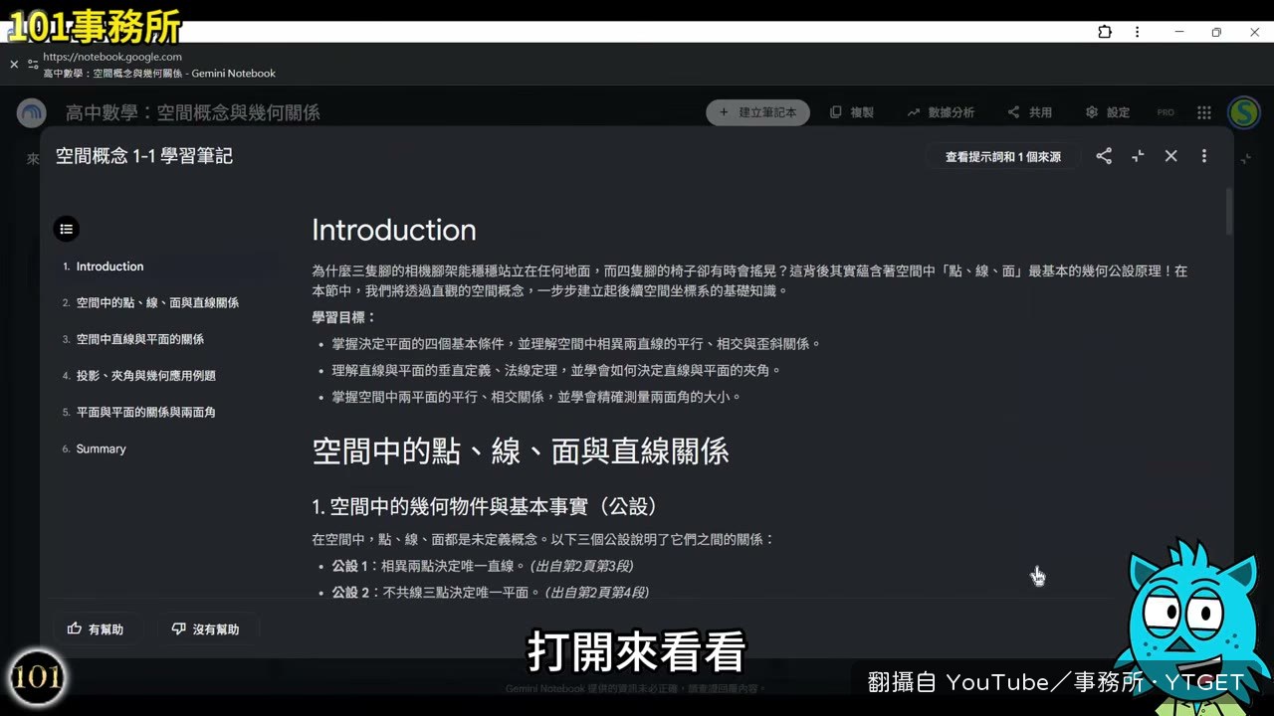Viewport: 1274px width, 716px height.
Task: Click the 公設 1 line about 相異兩點
Action: click(x=482, y=566)
